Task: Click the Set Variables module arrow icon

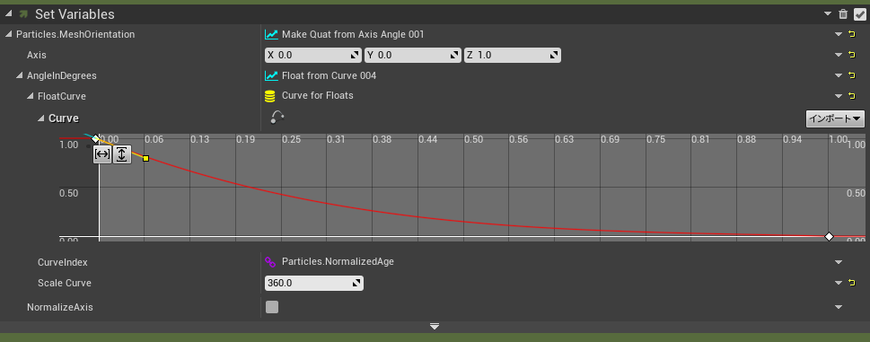Action: (x=23, y=14)
